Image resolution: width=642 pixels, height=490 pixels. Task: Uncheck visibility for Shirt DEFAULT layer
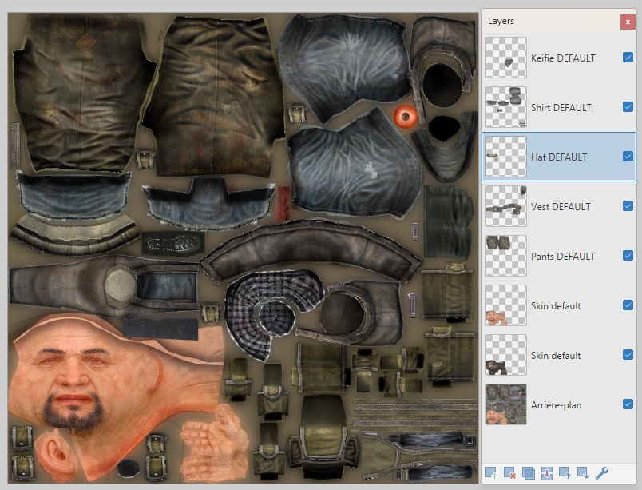point(628,107)
